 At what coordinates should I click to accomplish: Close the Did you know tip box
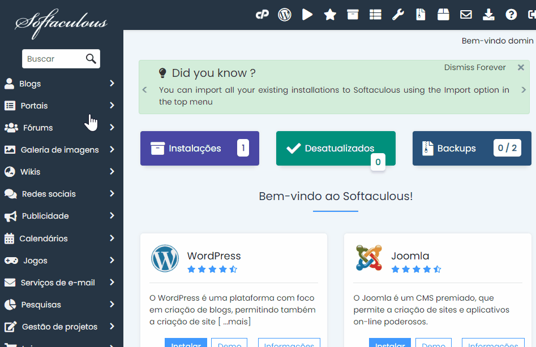click(x=521, y=68)
